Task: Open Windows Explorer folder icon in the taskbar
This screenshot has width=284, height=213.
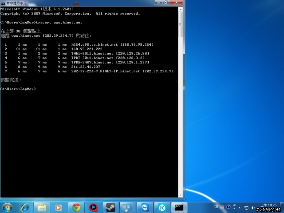Action: tap(42, 208)
